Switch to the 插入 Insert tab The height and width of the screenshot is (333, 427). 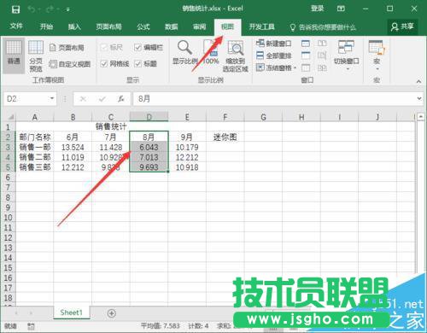[x=74, y=26]
